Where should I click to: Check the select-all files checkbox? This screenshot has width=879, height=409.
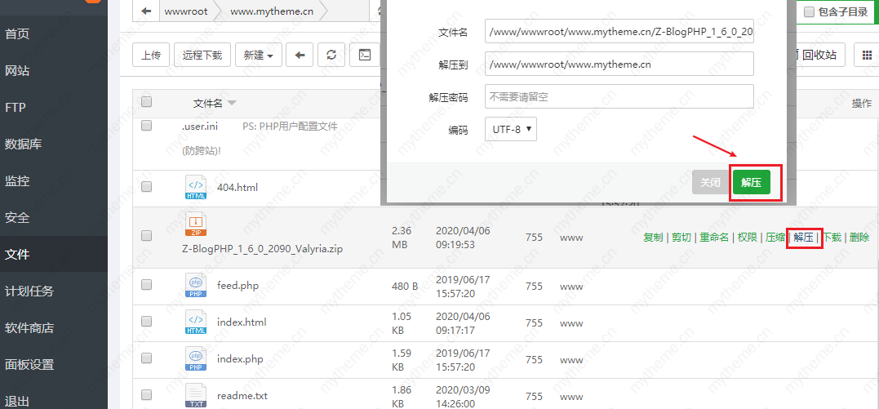(x=147, y=102)
